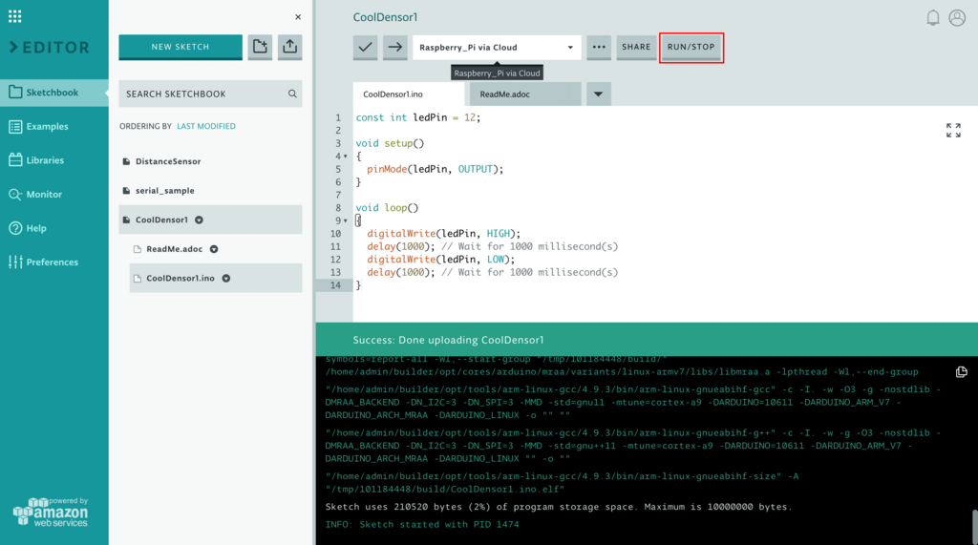The width and height of the screenshot is (978, 545).
Task: Click the import sketch upload icon
Action: [290, 47]
